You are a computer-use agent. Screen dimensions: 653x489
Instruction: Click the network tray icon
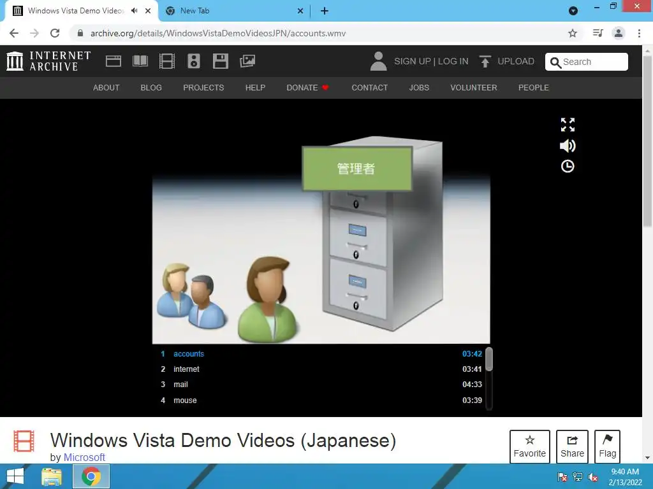(578, 476)
